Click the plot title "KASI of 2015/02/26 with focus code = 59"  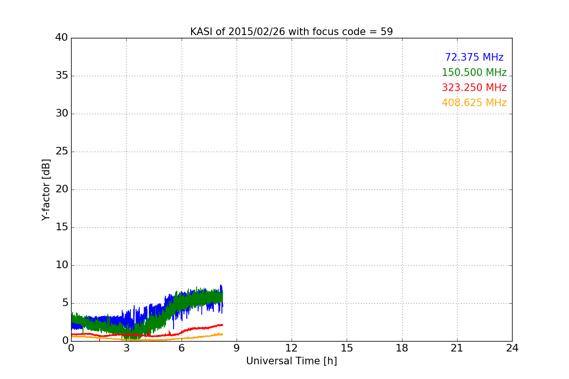(x=291, y=32)
